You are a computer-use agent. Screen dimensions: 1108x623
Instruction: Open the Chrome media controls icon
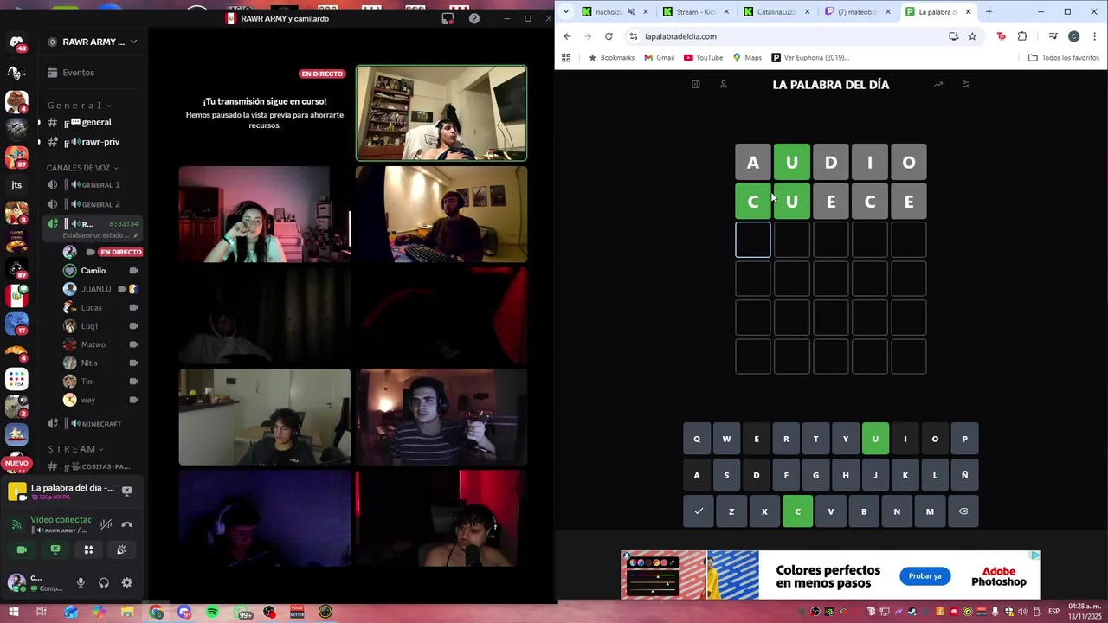[x=1053, y=36]
